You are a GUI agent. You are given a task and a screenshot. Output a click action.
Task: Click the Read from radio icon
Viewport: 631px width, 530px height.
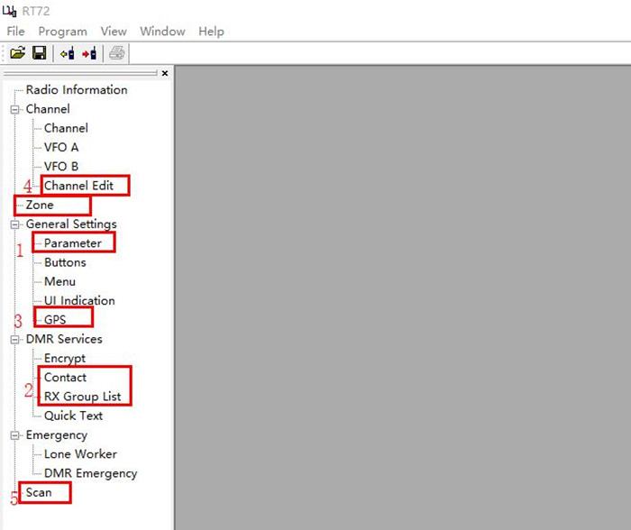pyautogui.click(x=68, y=53)
